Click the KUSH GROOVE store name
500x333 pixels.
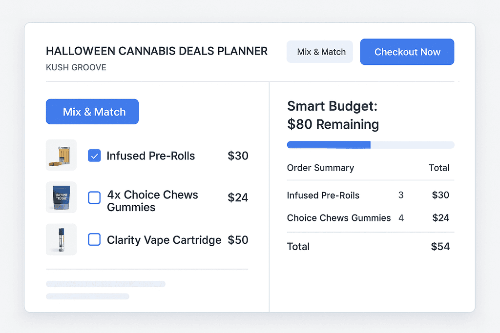76,67
